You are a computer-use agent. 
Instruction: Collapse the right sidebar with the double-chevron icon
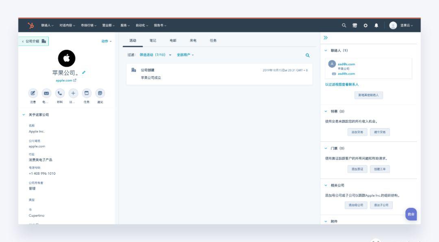[x=326, y=38]
